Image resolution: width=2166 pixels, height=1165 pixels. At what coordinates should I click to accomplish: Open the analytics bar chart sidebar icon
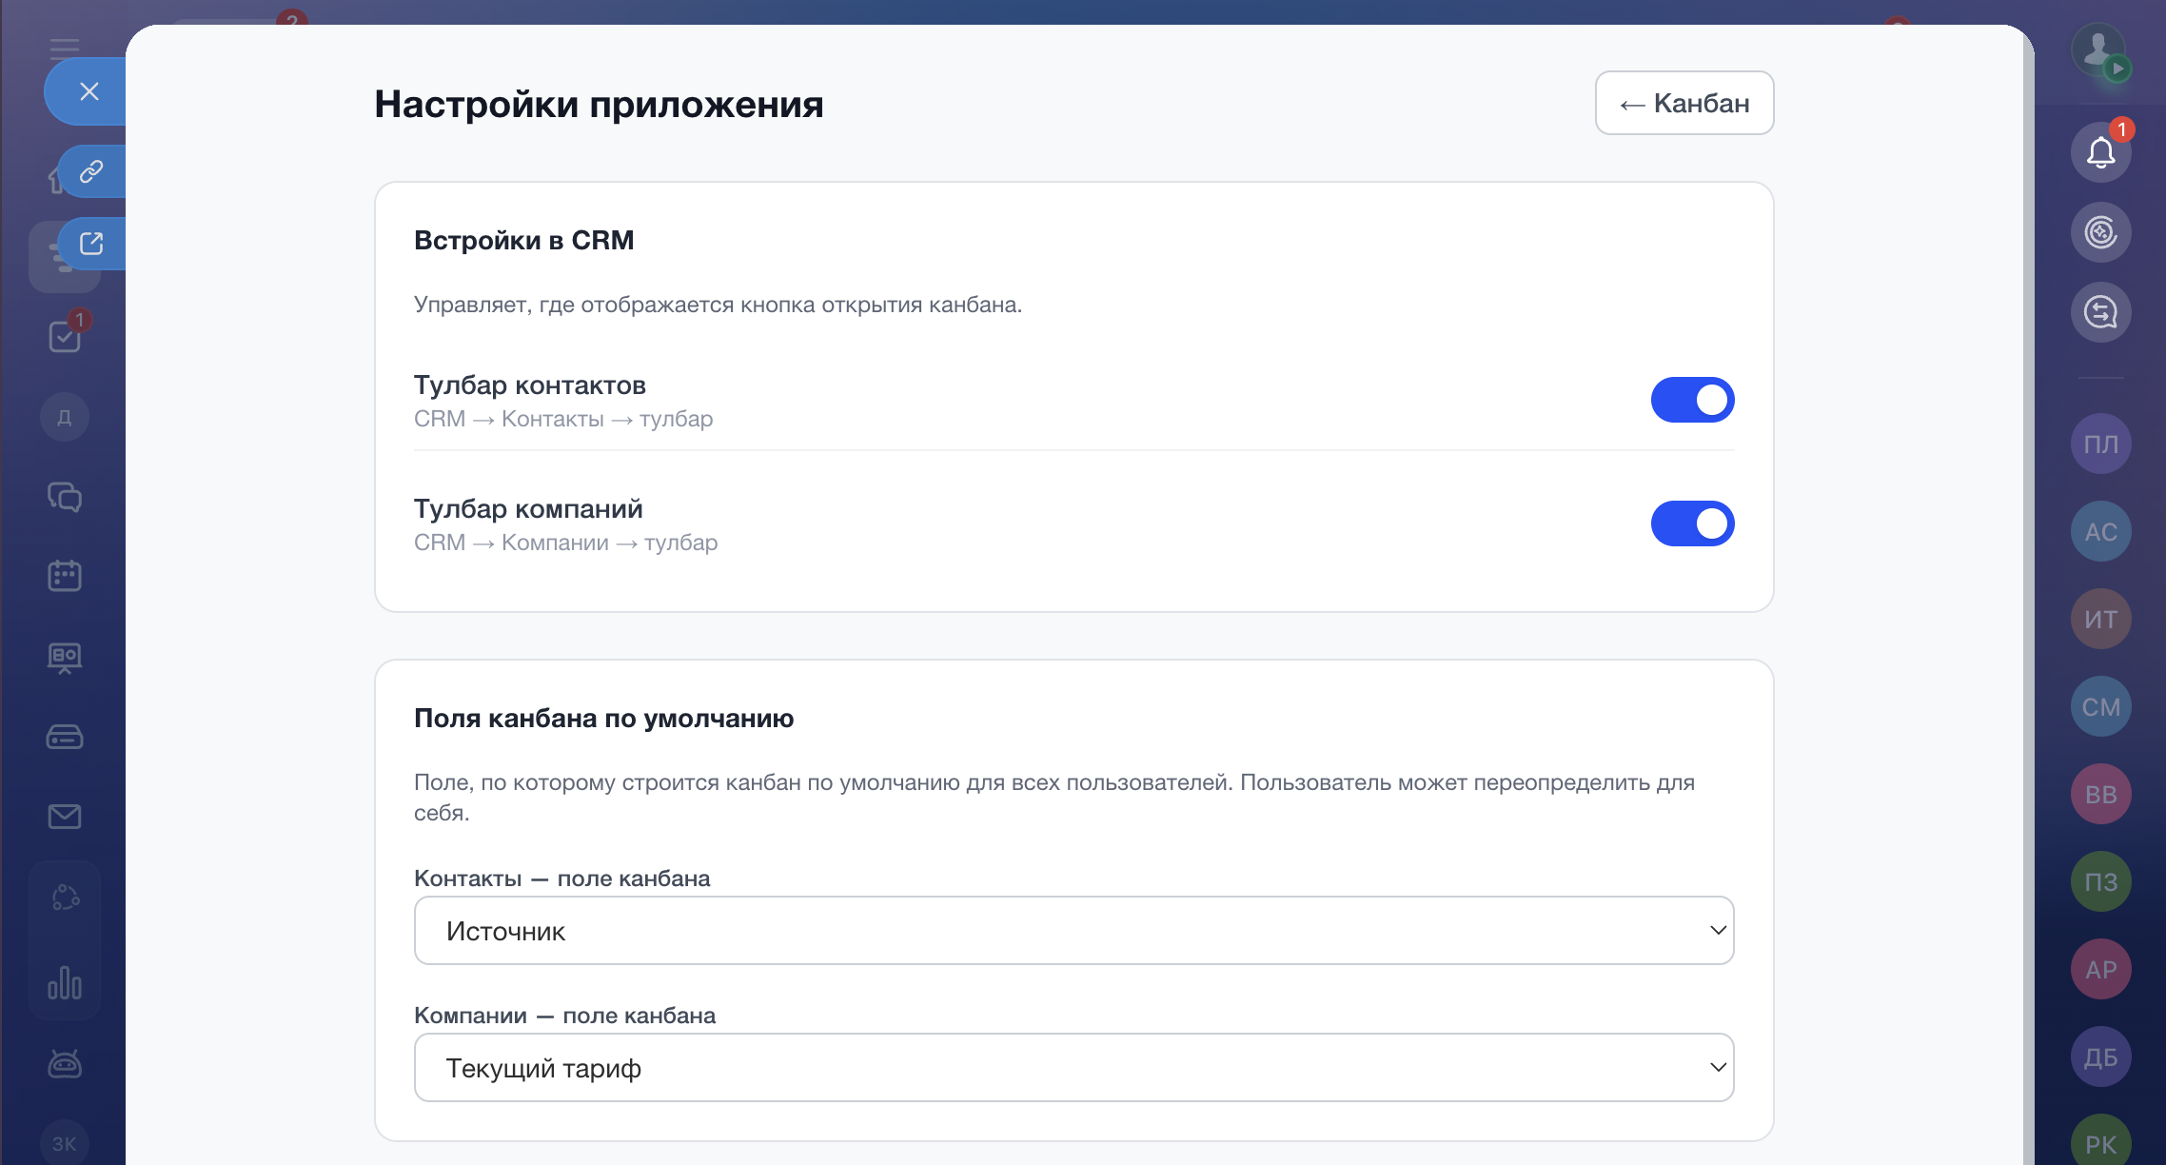(x=65, y=982)
